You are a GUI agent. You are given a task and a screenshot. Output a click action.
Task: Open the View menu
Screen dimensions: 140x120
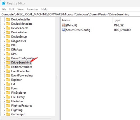click(x=20, y=9)
